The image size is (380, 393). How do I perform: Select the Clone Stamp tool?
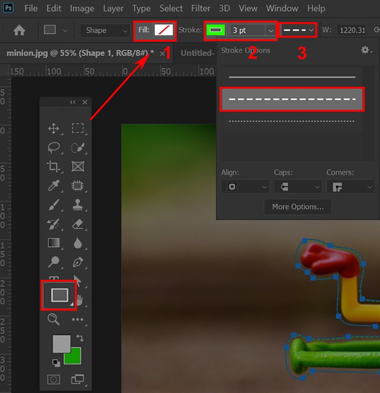point(77,205)
